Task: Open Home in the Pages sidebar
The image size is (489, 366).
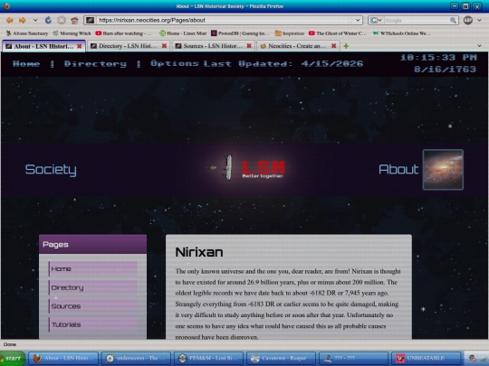Action: (92, 269)
